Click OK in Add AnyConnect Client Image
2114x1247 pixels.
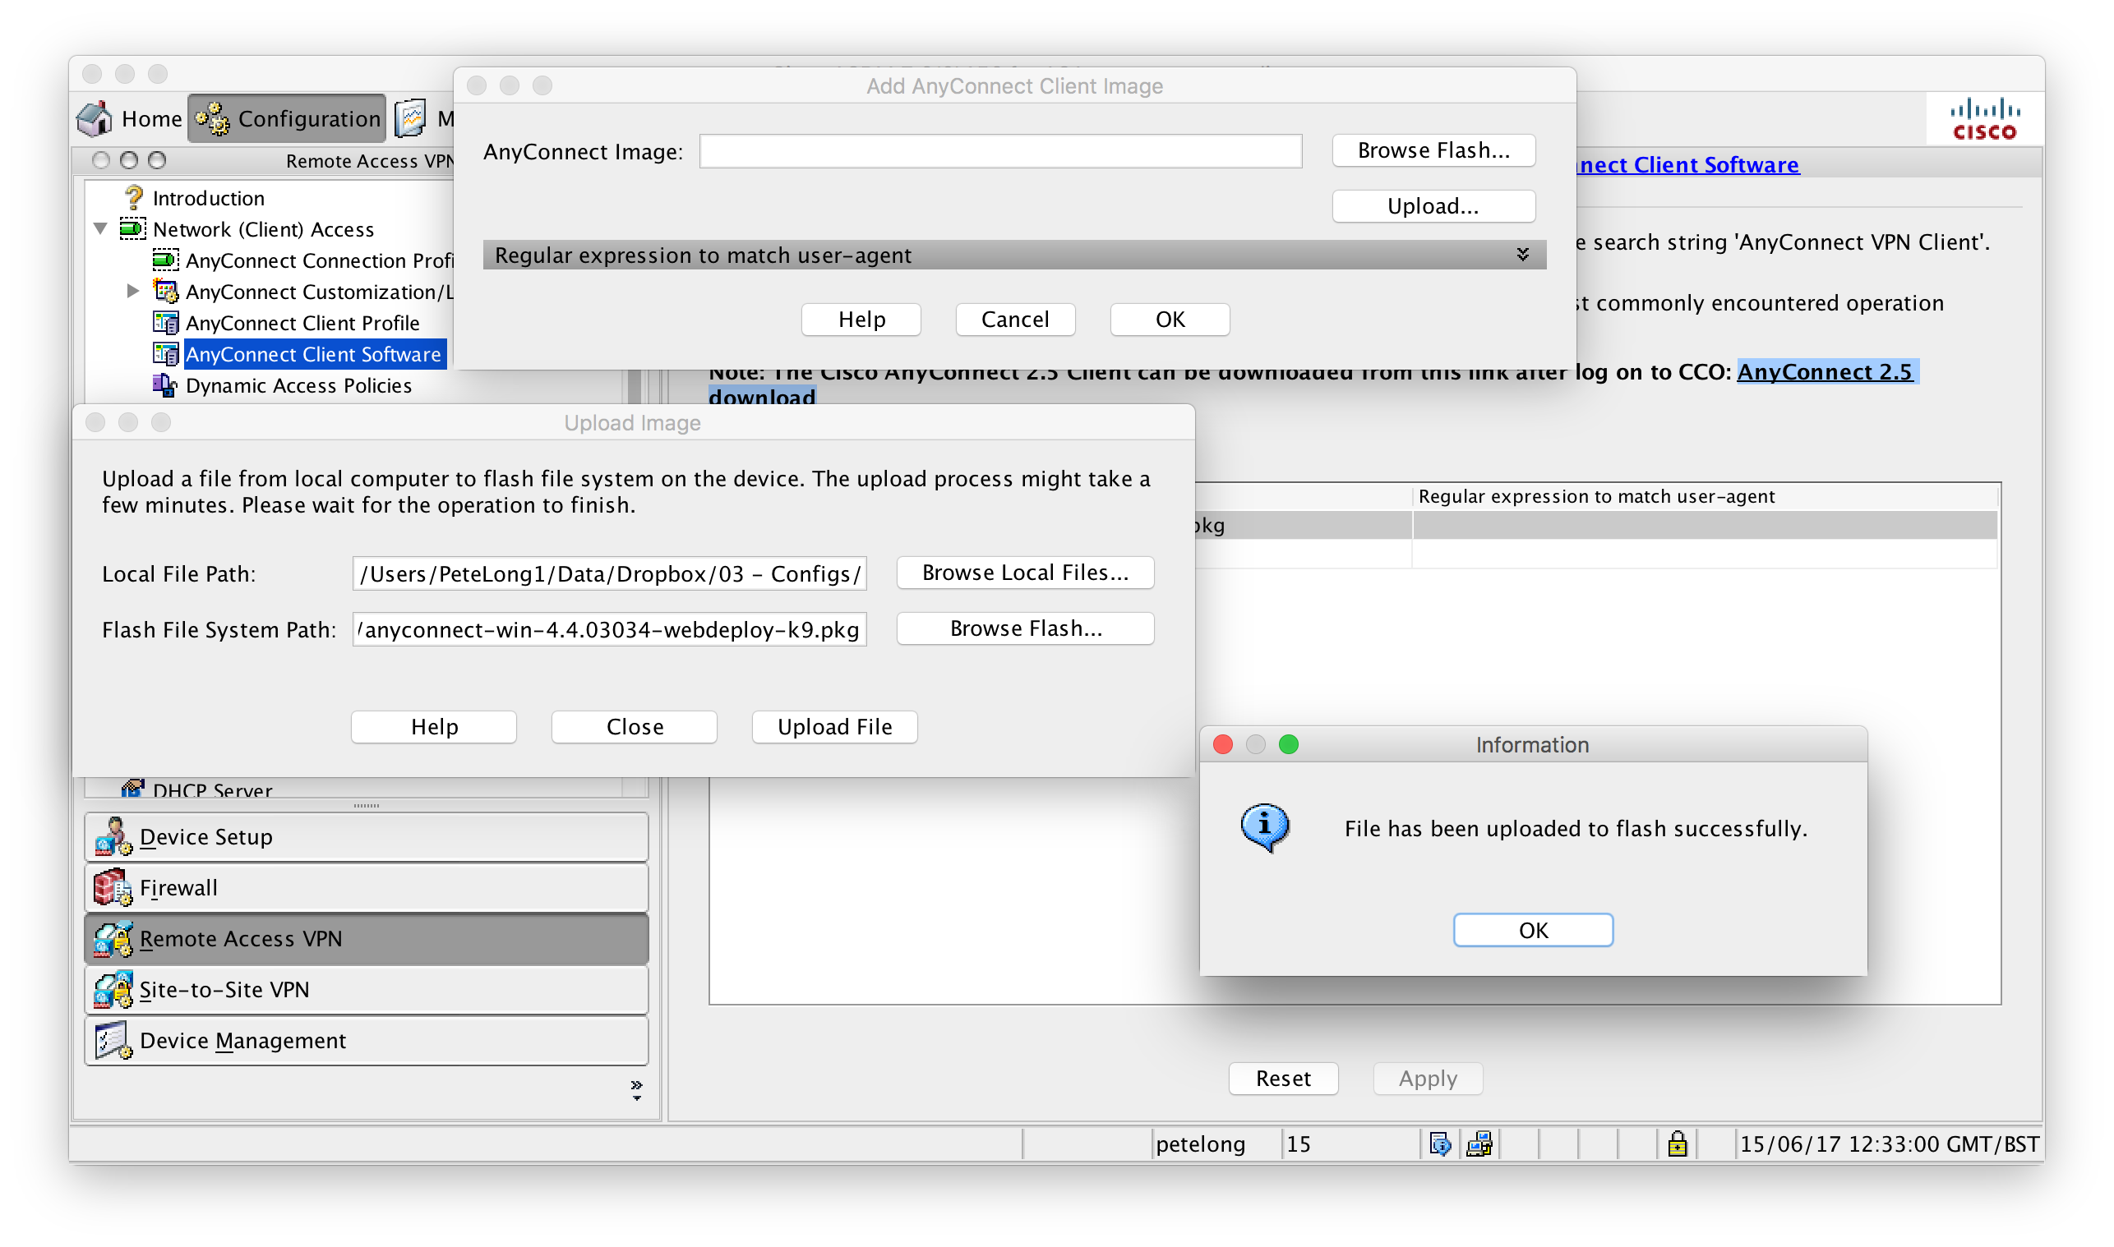pos(1170,320)
